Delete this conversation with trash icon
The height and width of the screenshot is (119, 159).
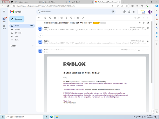coord(55,18)
